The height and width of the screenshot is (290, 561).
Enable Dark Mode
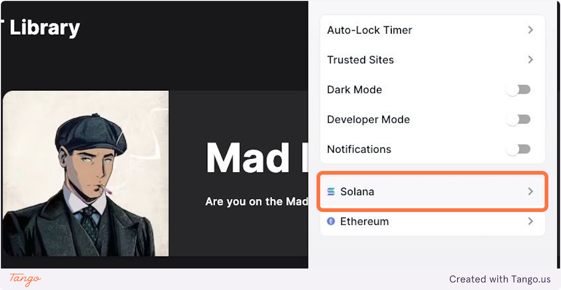tap(519, 89)
